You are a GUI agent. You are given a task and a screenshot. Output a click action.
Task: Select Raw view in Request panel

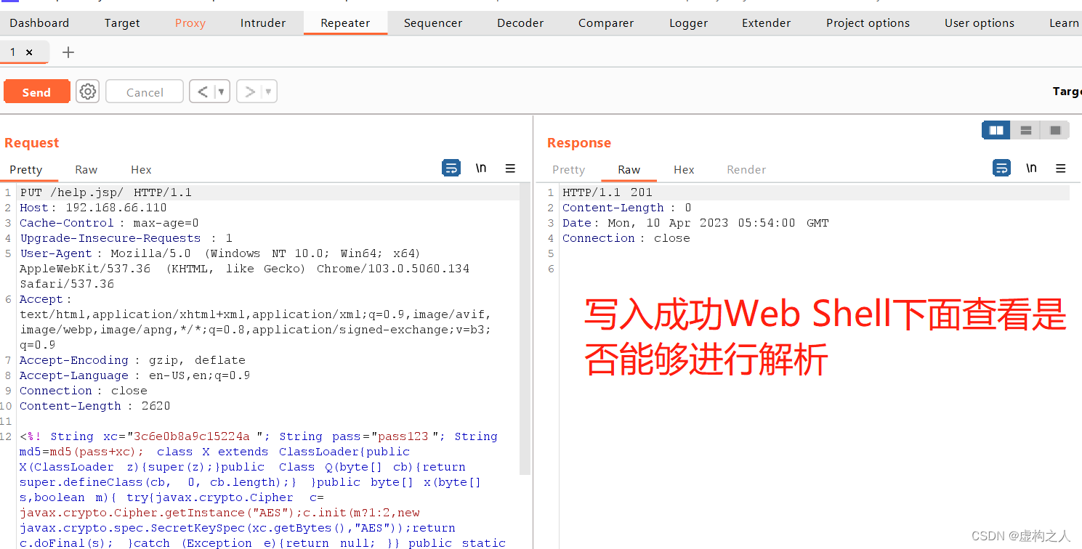click(86, 169)
